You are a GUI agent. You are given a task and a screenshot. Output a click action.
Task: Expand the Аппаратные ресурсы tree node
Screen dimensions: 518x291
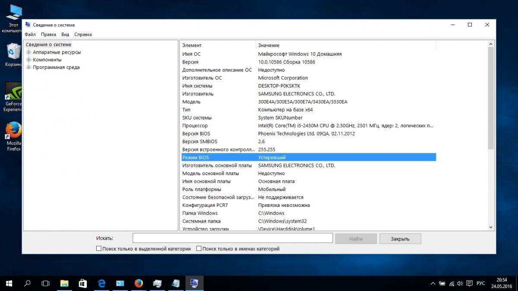(29, 52)
